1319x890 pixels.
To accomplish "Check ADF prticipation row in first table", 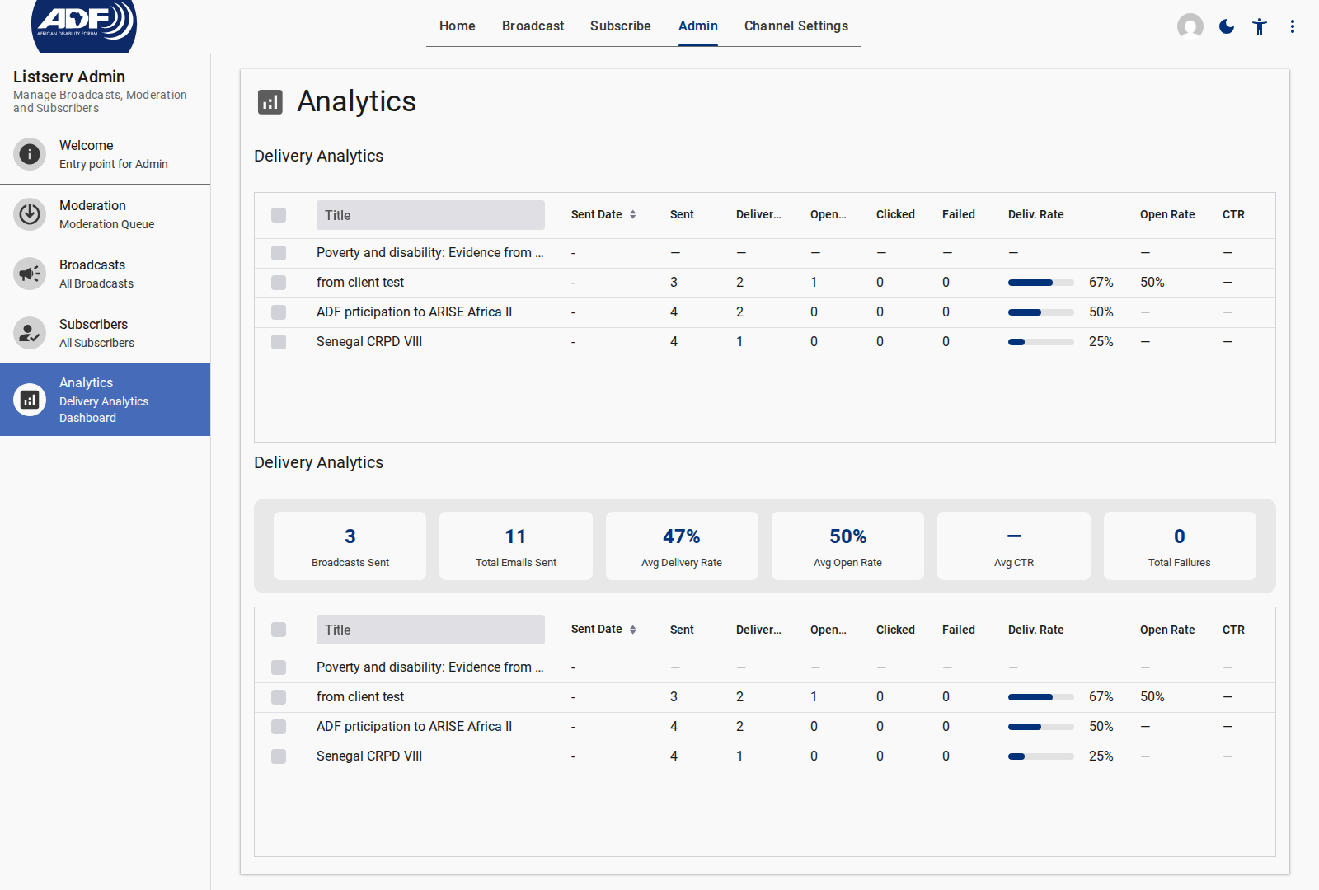I will tap(279, 312).
